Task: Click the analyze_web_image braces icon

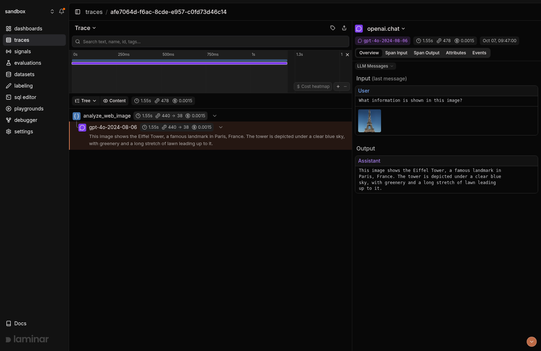Action: (77, 116)
